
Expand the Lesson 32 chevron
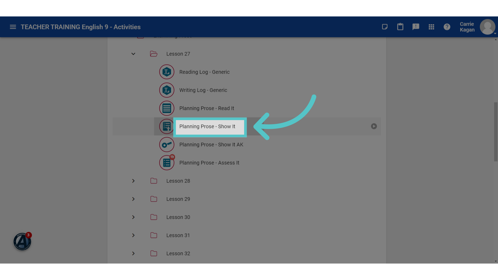(x=133, y=253)
